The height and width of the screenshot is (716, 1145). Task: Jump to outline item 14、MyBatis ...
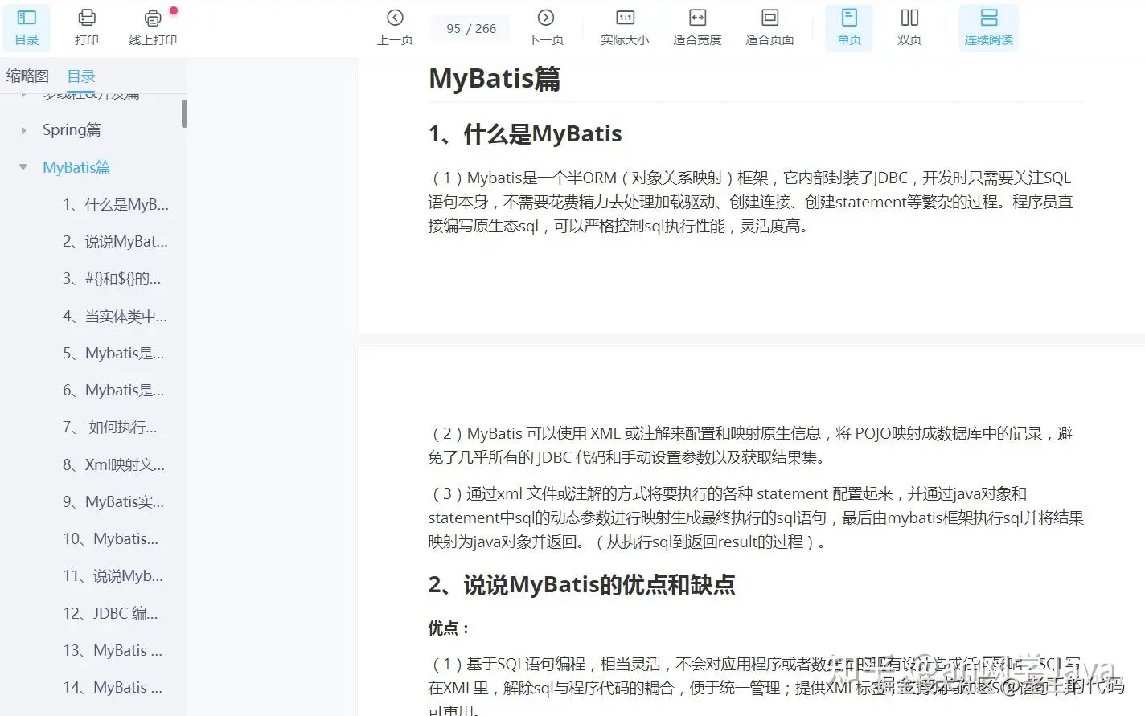point(113,687)
